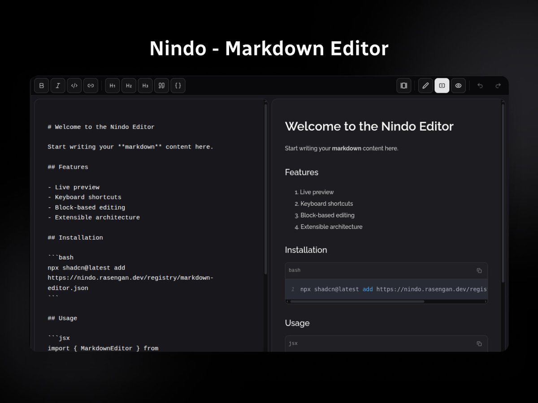The width and height of the screenshot is (538, 403).
Task: Click preview list item '1. Live preview'
Action: point(314,192)
